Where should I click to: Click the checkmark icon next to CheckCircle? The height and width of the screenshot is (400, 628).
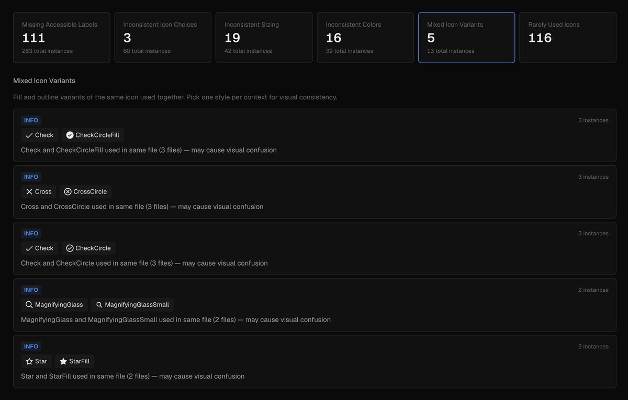(x=29, y=248)
